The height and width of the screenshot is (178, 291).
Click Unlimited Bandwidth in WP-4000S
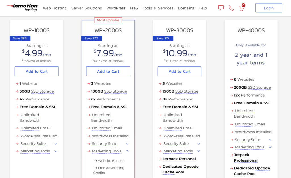244,114
